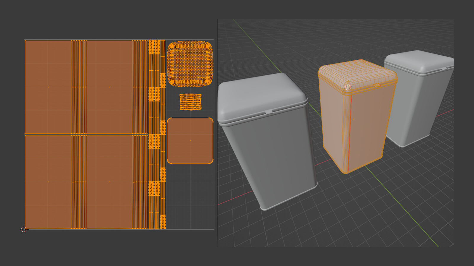Click the latch on the left gray bin
Image resolution: width=474 pixels, height=266 pixels.
pos(269,112)
